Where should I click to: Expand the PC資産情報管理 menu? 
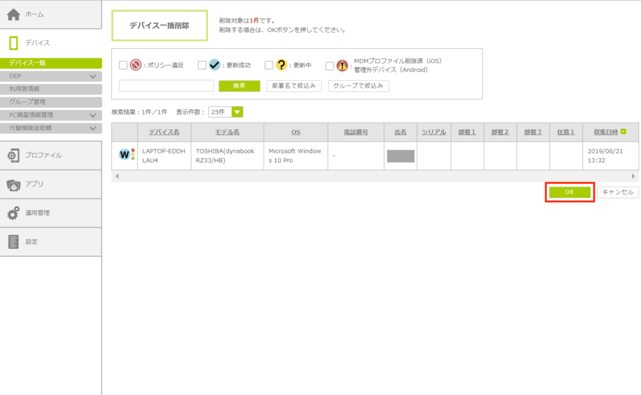pyautogui.click(x=93, y=115)
